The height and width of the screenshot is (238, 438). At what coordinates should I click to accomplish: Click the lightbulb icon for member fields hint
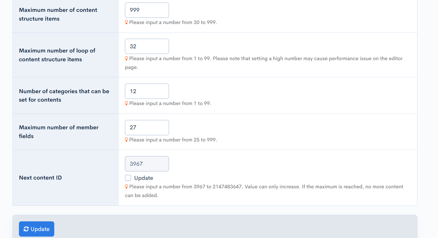coord(126,139)
